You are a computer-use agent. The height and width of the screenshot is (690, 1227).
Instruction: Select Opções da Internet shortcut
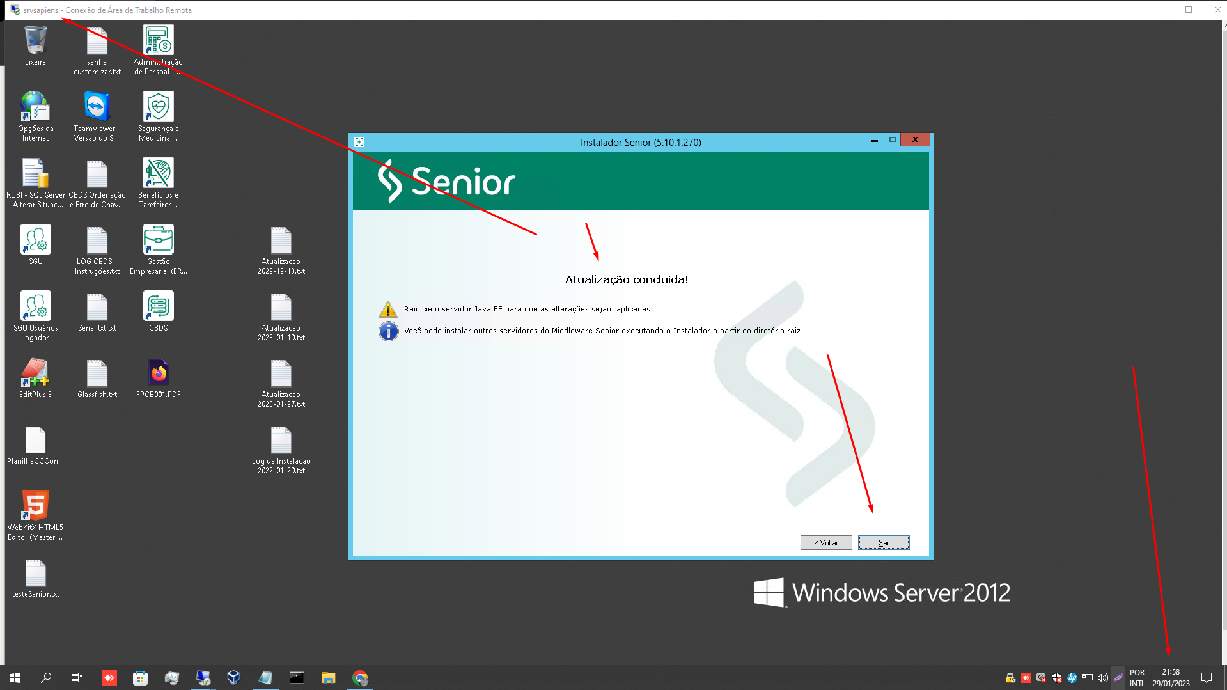pos(35,116)
